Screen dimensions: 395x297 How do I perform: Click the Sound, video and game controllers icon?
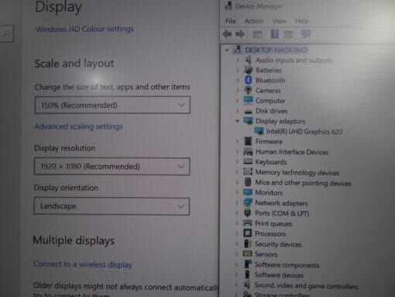coord(247,285)
